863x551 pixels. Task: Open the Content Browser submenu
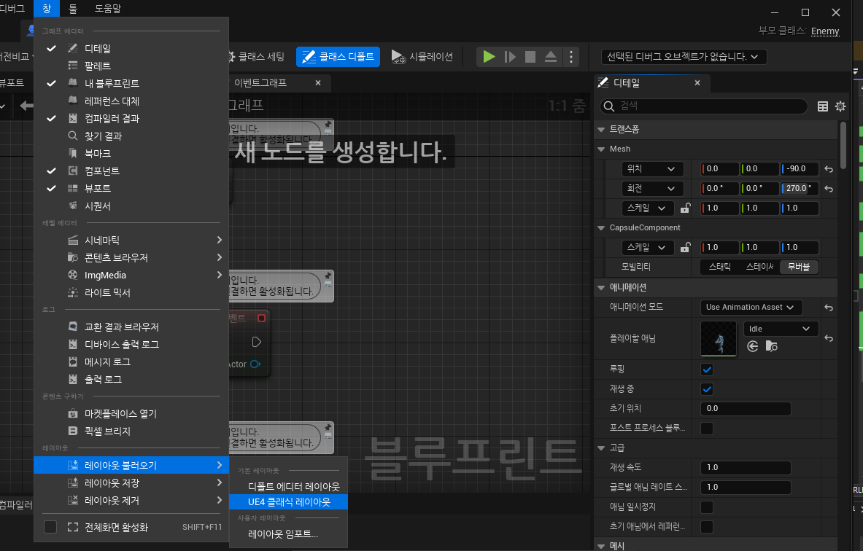click(x=131, y=258)
